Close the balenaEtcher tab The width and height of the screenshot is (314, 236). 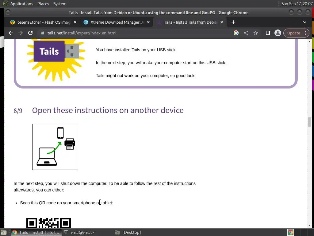point(75,22)
